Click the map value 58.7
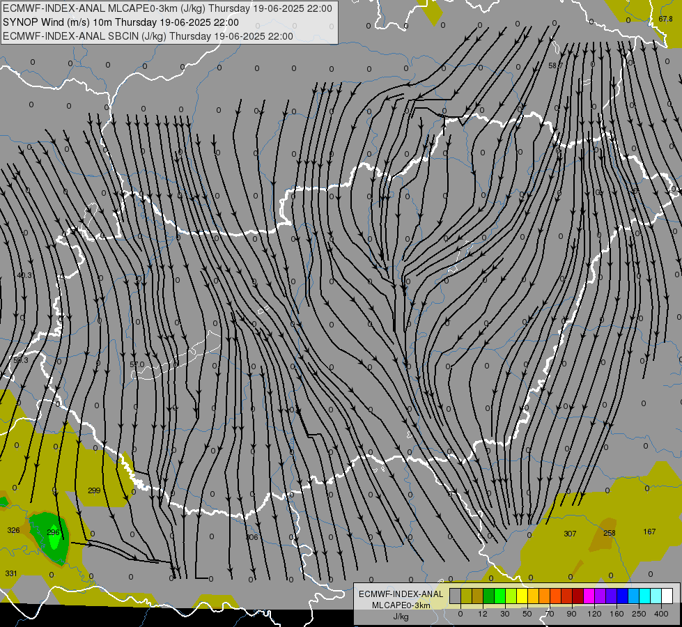 (555, 65)
